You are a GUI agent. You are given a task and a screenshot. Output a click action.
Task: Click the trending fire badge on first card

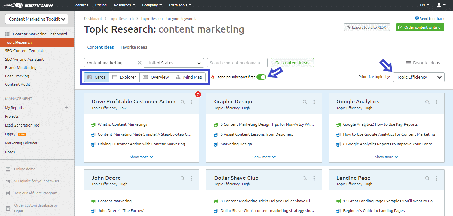coord(198,94)
